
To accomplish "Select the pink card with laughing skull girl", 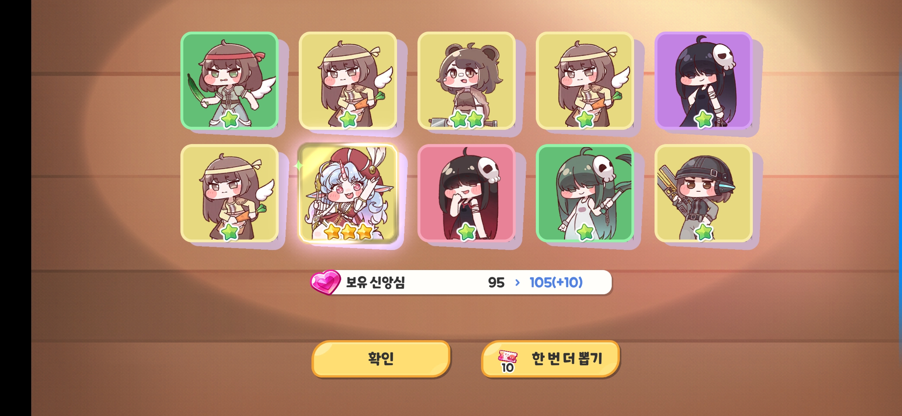I will (466, 193).
